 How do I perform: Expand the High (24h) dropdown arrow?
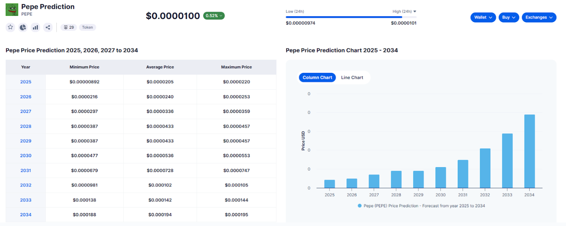point(415,12)
